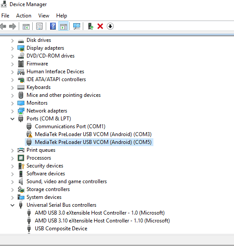This screenshot has height=246, width=234.
Task: Select AMD USB 3.10 eXtensible Host Controller
Action: coord(102,221)
